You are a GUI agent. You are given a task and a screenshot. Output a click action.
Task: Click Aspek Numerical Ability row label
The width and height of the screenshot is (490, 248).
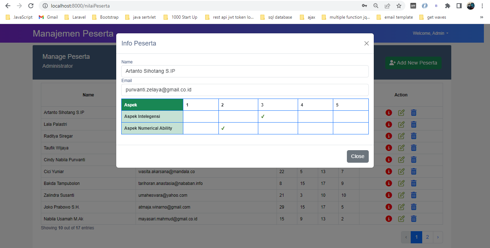[x=148, y=128]
